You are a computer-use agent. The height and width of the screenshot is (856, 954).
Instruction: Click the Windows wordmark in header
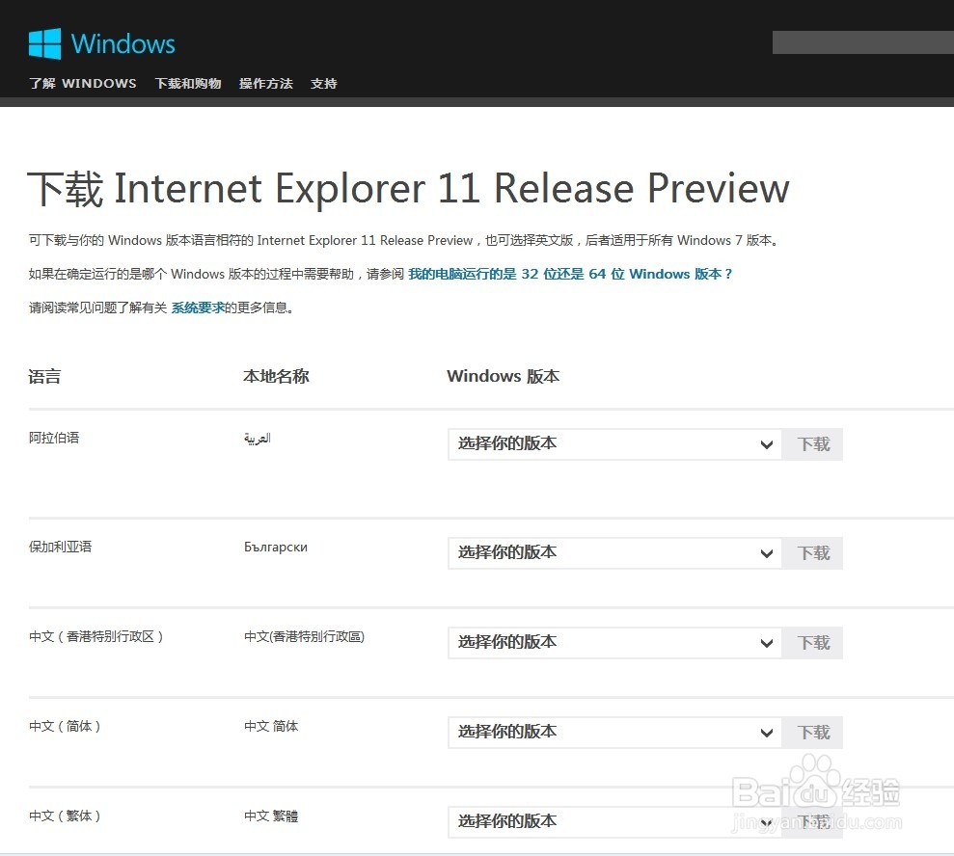[123, 43]
